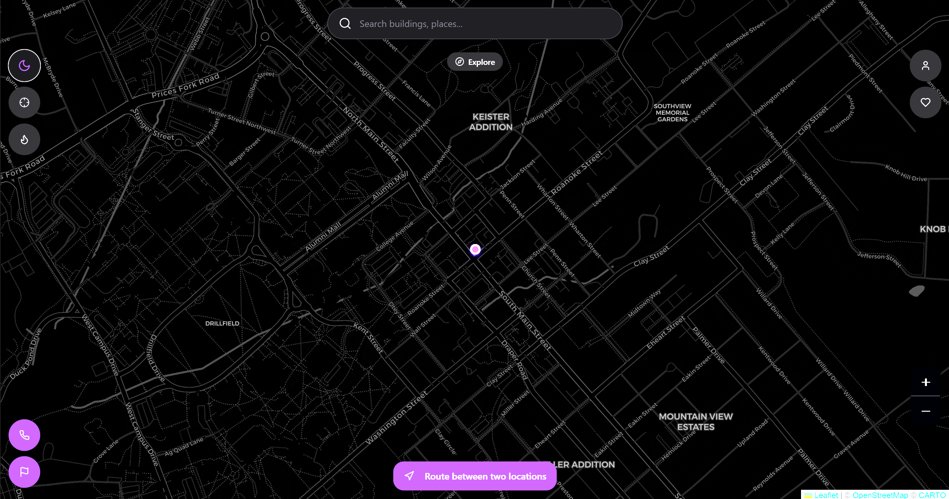Click the purple phone call icon

click(x=24, y=435)
